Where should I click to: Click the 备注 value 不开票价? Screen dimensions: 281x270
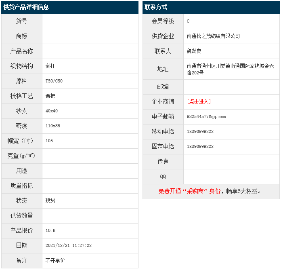[55, 260]
